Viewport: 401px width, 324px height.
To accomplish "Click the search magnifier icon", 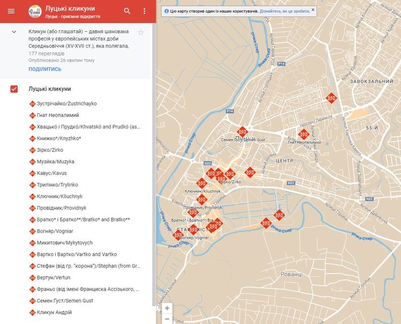I will pos(127,11).
